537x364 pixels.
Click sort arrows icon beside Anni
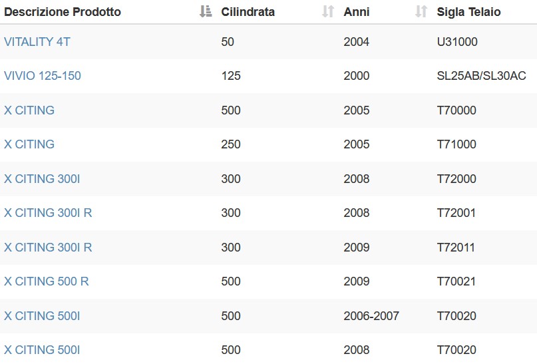(421, 11)
